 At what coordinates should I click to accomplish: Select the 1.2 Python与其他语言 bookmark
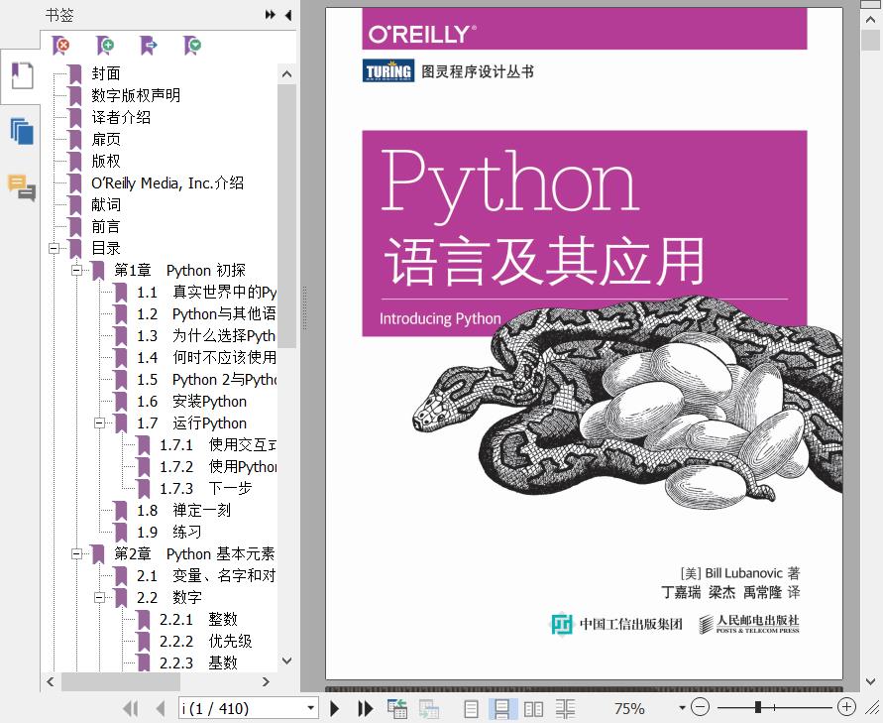point(206,313)
